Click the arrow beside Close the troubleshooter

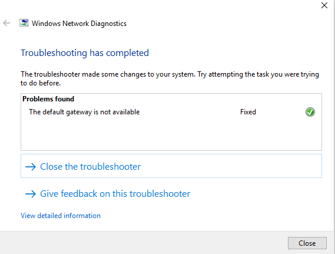[x=31, y=167]
